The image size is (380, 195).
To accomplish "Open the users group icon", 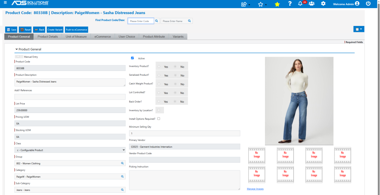I will (x=312, y=4).
